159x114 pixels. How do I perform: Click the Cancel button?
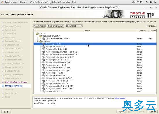pyautogui.click(x=153, y=112)
